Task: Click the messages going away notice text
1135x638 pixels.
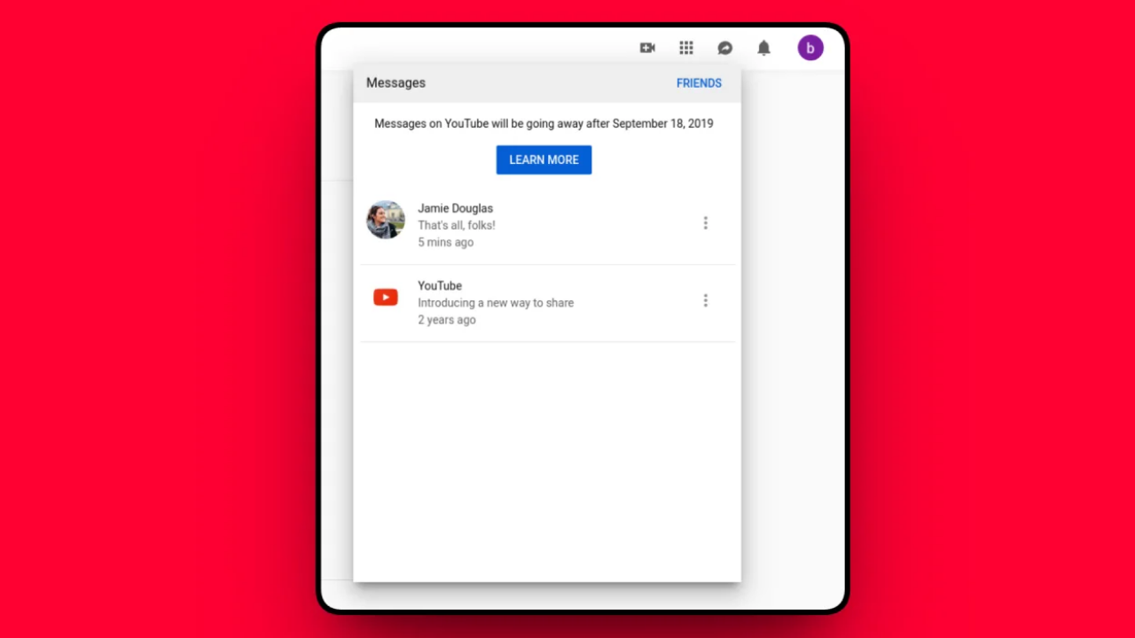Action: coord(544,123)
